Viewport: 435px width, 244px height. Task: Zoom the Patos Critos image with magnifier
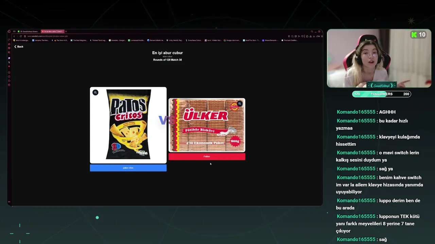95,92
